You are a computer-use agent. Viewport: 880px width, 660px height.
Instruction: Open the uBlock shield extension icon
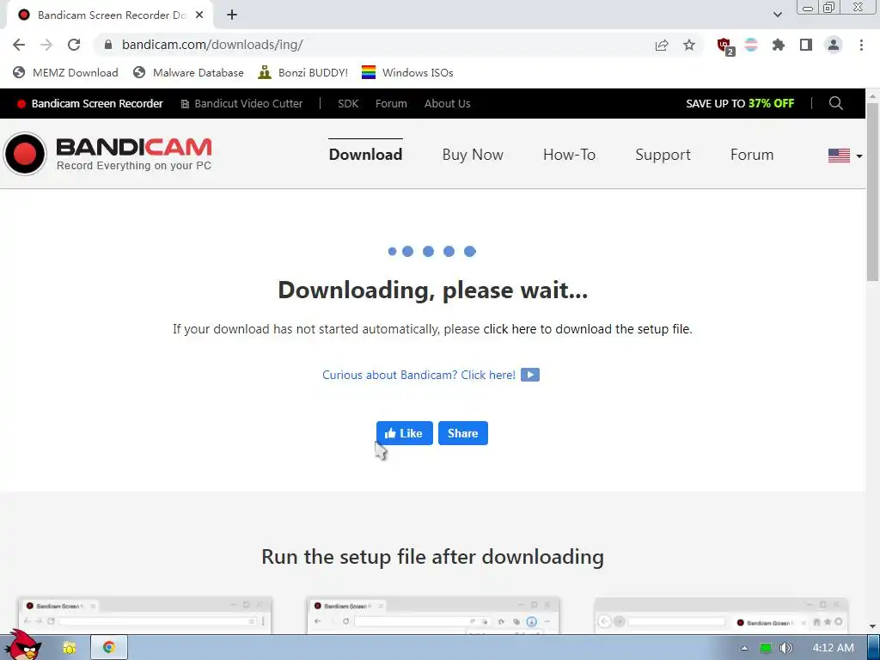click(x=725, y=46)
